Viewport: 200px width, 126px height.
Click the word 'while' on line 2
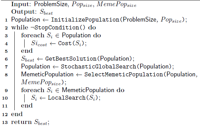tap(19, 27)
